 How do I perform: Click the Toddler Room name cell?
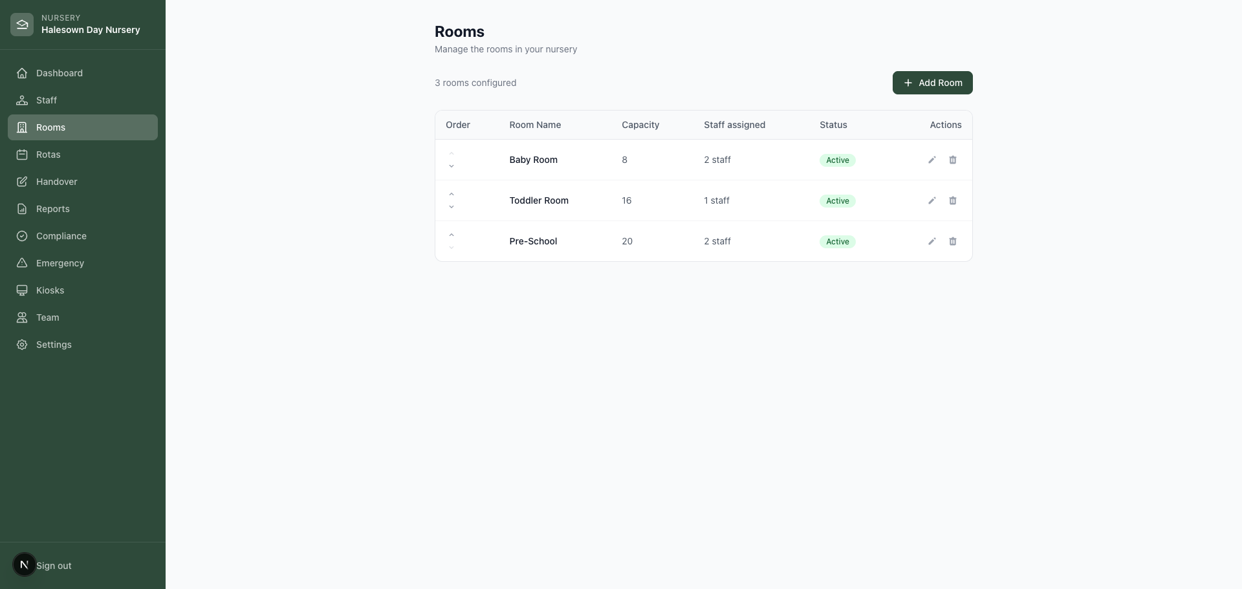pos(539,200)
